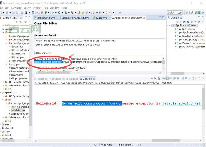Click the Console horizontal scrollbar thumb

pyautogui.click(x=166, y=141)
